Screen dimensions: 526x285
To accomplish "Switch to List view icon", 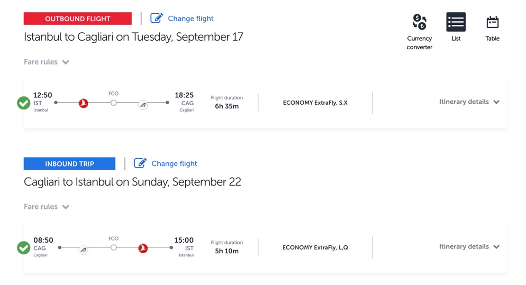I will point(456,22).
